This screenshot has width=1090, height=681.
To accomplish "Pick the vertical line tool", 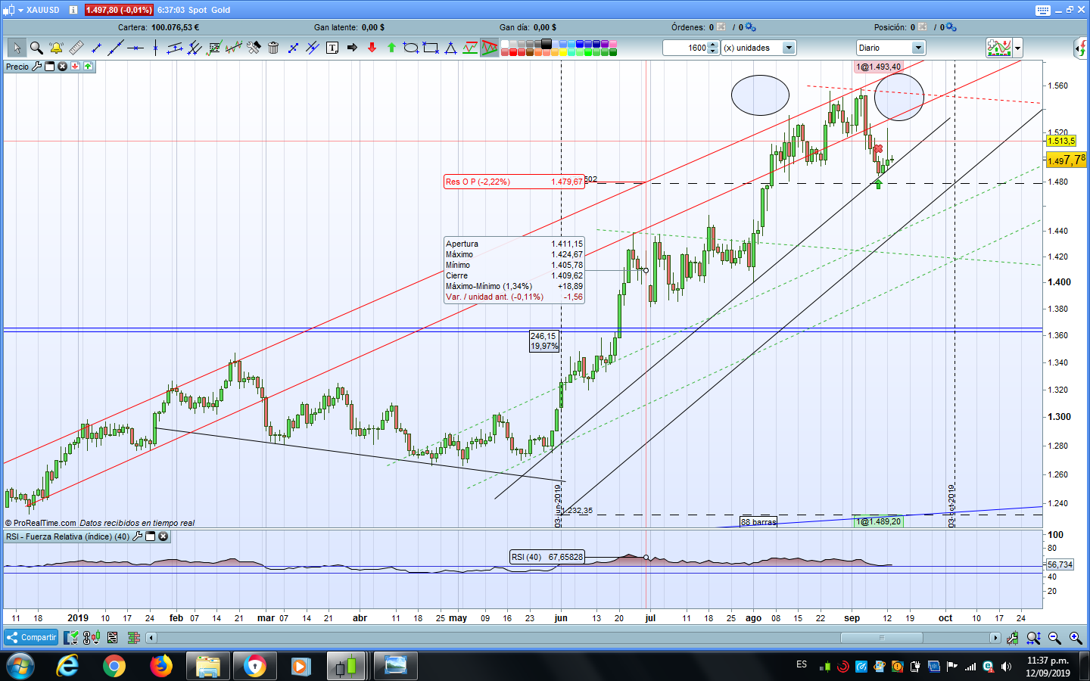I will [155, 48].
